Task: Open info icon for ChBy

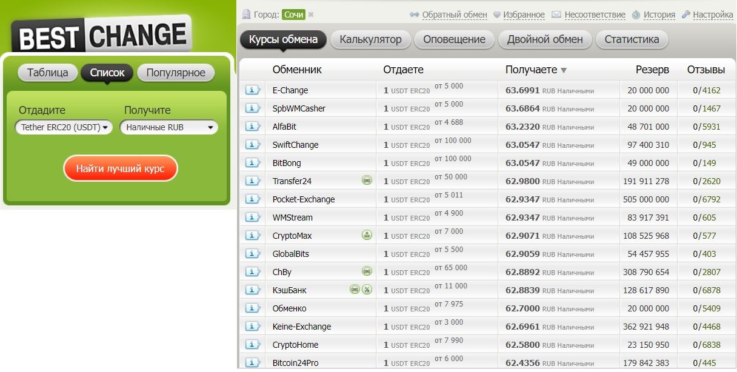Action: [x=252, y=272]
